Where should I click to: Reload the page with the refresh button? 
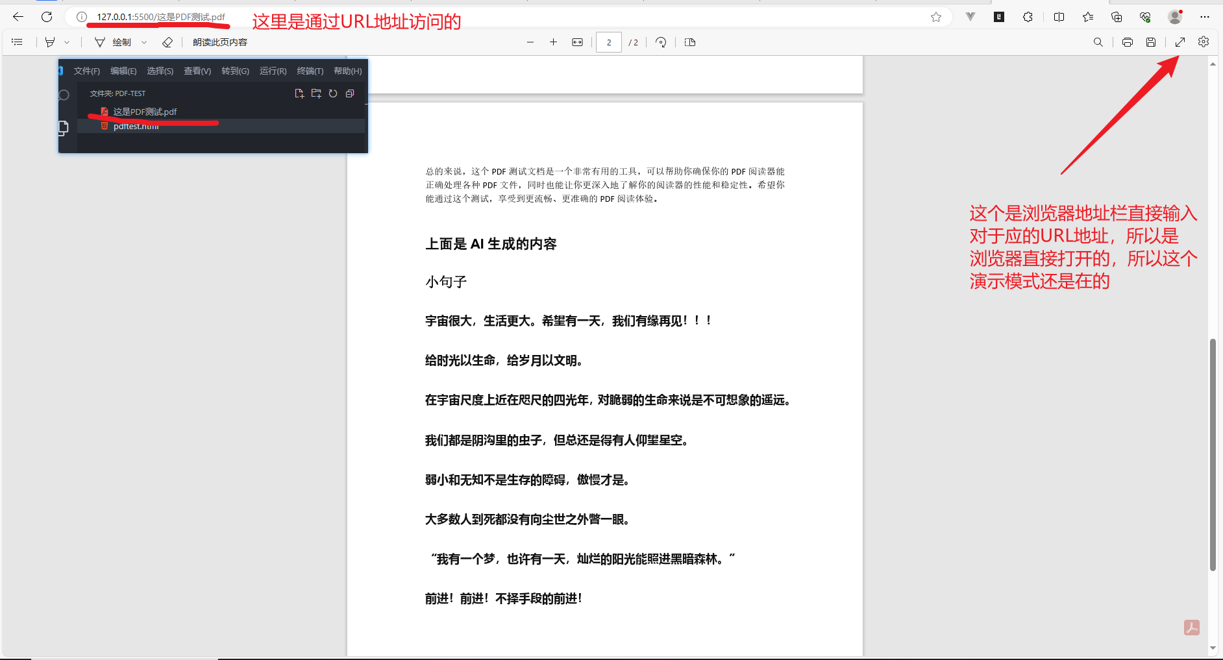(47, 17)
